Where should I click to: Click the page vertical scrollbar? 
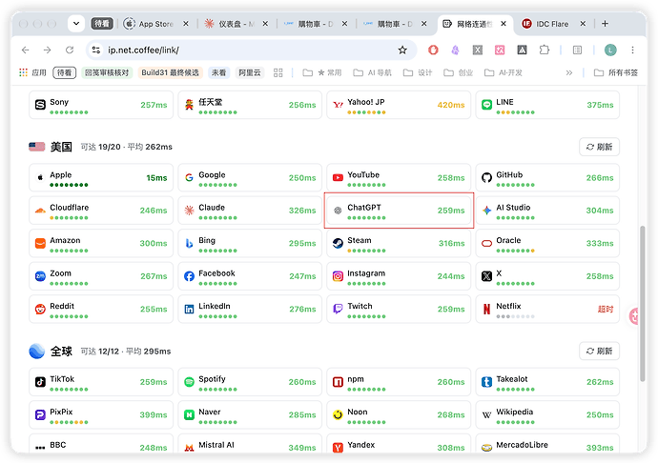[x=643, y=304]
